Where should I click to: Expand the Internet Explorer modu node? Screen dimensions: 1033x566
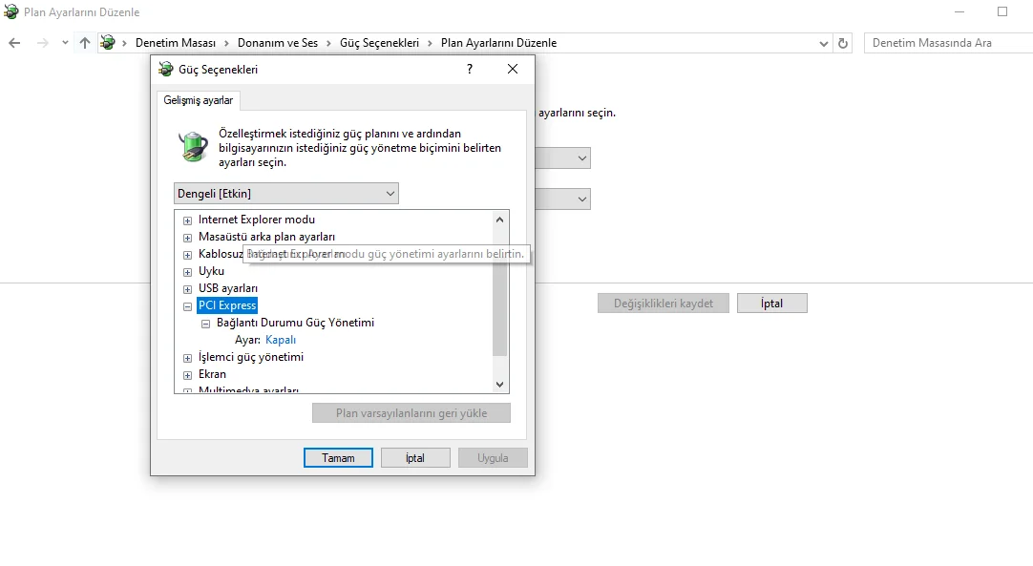coord(188,220)
